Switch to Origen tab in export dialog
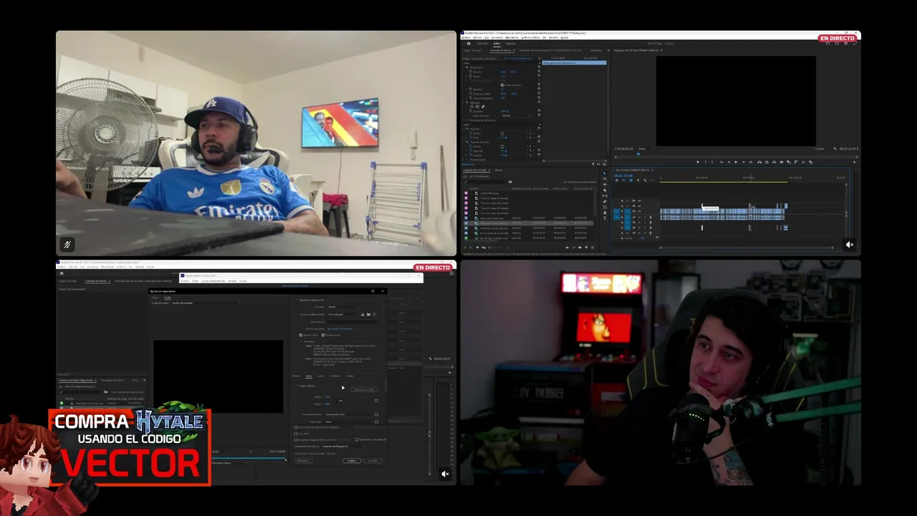 click(x=155, y=297)
